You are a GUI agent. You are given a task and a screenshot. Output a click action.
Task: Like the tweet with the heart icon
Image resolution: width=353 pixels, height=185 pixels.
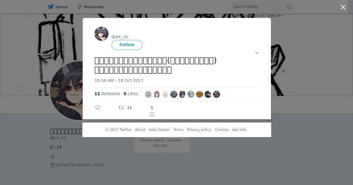coord(152,115)
